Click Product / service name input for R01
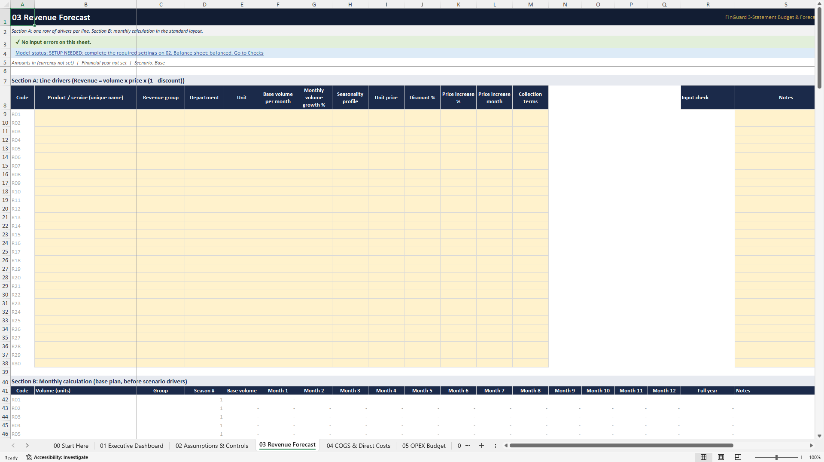 tap(85, 114)
